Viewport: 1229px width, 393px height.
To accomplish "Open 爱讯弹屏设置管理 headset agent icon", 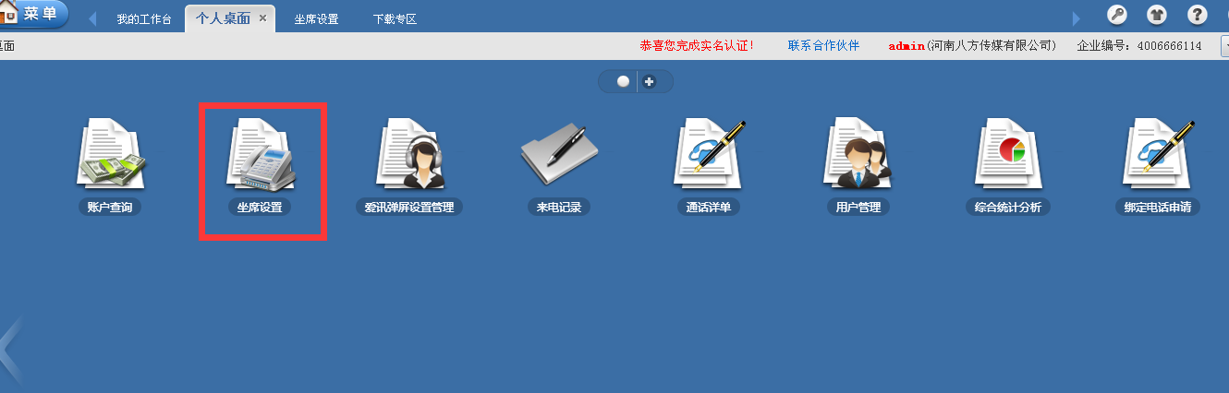I will [409, 155].
